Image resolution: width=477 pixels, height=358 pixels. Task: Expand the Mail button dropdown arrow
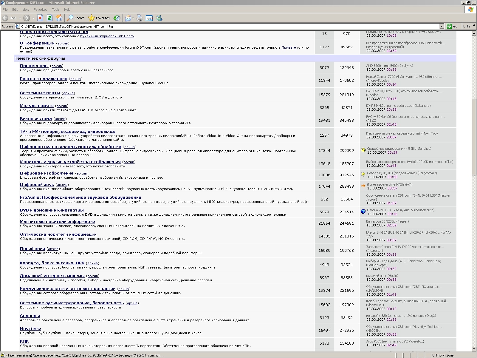133,18
